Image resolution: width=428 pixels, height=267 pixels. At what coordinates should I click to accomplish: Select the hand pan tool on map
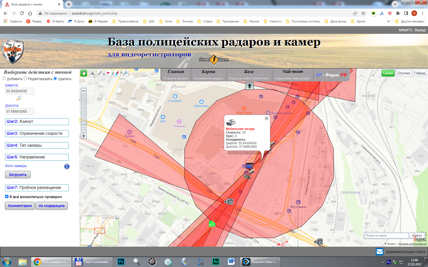pyautogui.click(x=84, y=73)
